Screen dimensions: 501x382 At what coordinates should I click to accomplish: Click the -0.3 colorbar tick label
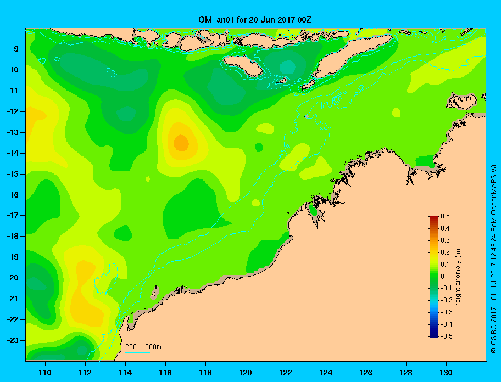pyautogui.click(x=447, y=312)
